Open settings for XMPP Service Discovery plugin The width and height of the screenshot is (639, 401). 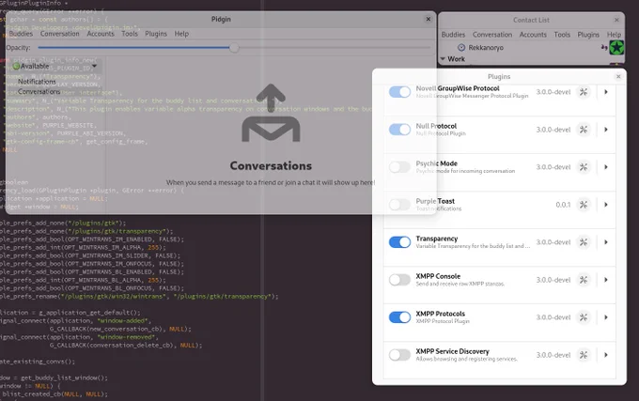pos(584,355)
